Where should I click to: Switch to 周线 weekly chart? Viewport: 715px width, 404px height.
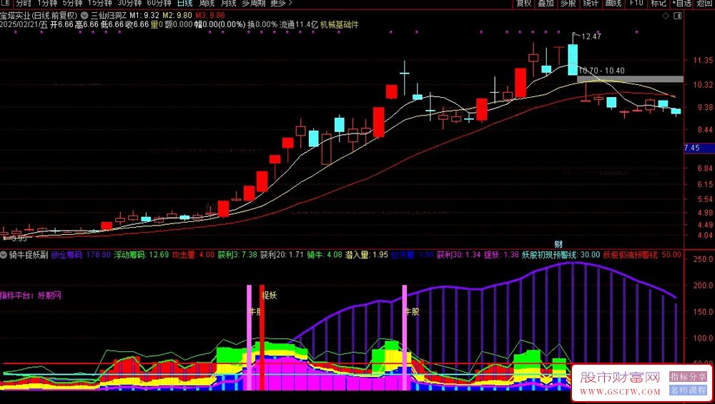click(x=207, y=3)
